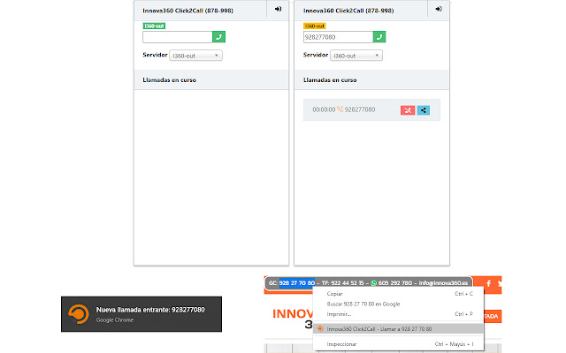Click yellow I360-out badge in right panel
This screenshot has height=353, width=566.
[315, 26]
